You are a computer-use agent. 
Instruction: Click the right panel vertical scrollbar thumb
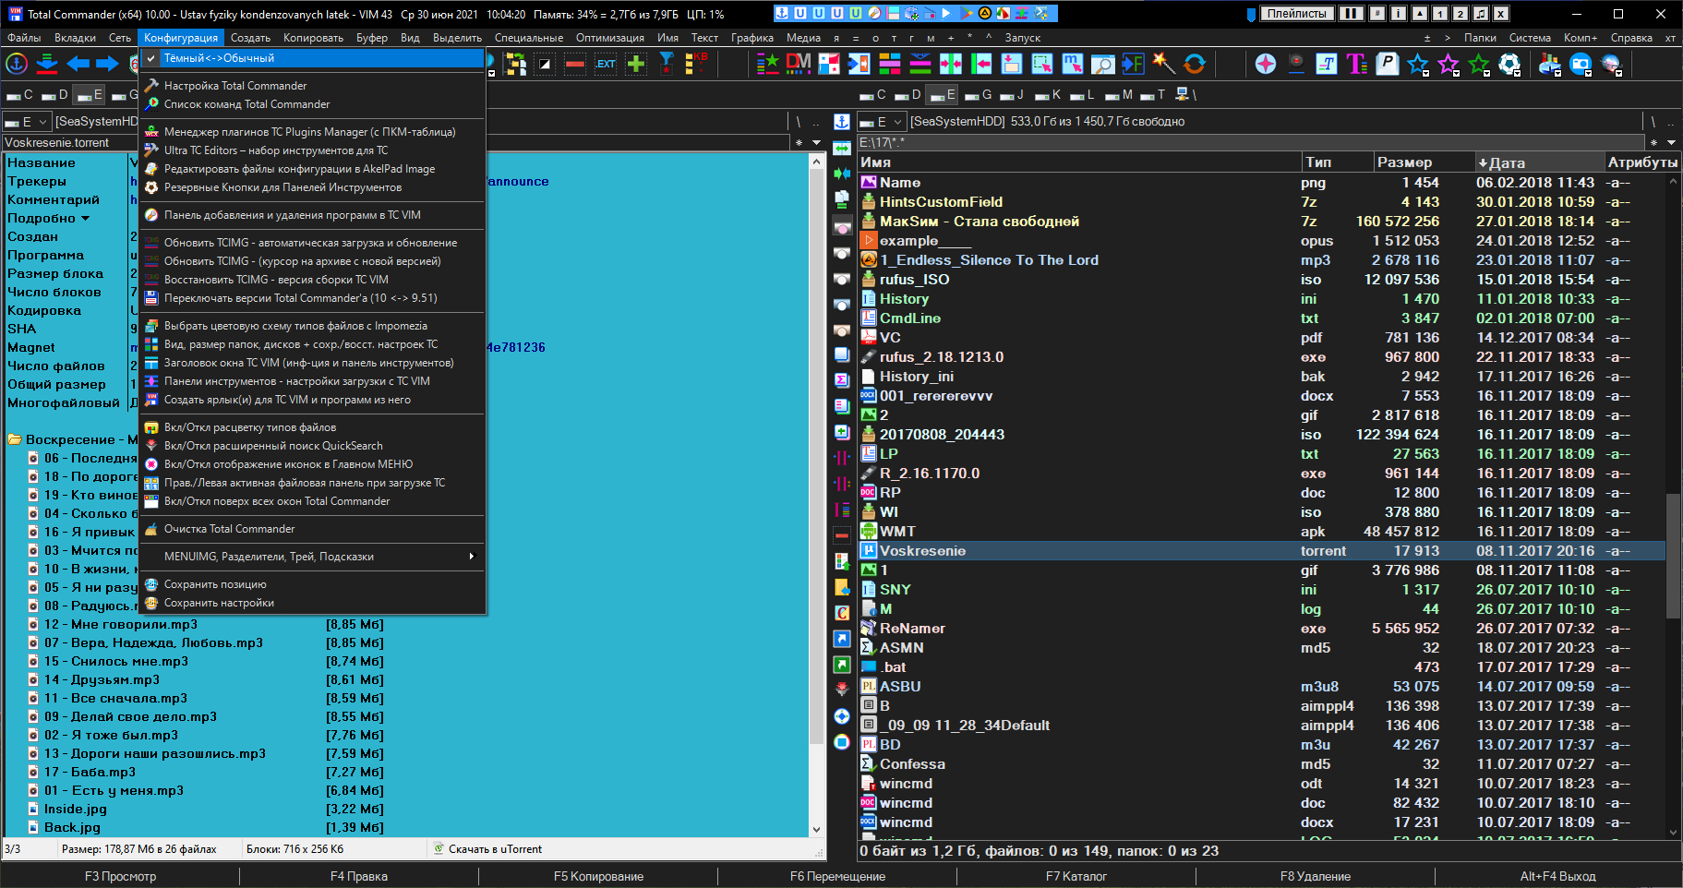[x=1672, y=556]
